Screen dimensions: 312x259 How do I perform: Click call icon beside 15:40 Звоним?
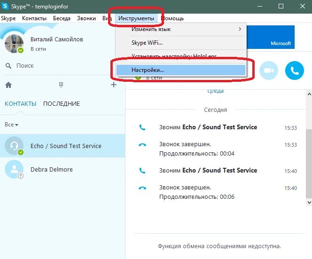pyautogui.click(x=142, y=171)
